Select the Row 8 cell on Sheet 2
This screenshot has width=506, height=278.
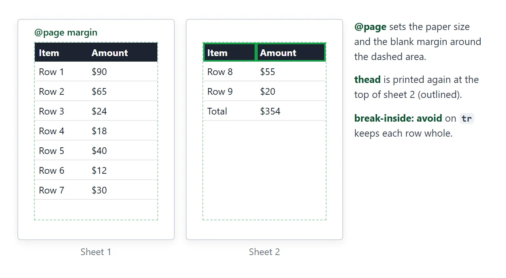coord(230,71)
